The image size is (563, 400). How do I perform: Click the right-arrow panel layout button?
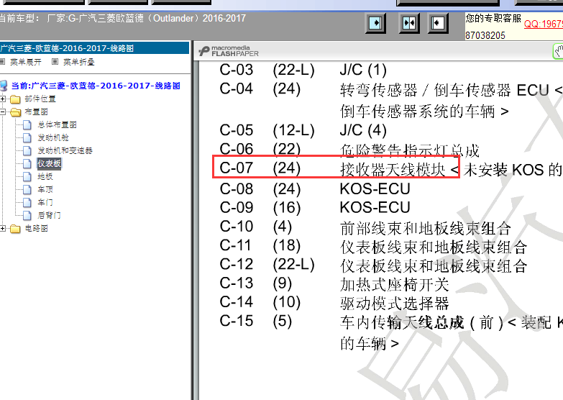[x=375, y=23]
